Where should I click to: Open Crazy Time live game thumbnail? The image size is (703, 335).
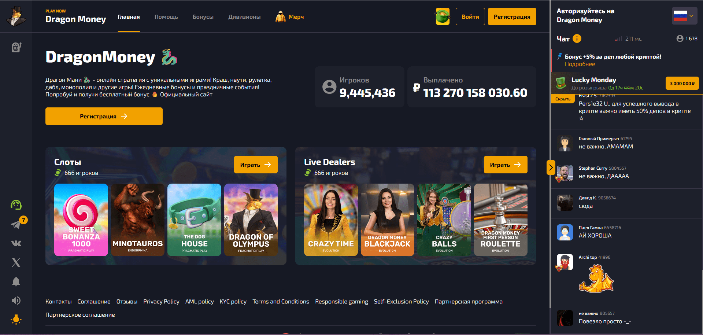331,220
